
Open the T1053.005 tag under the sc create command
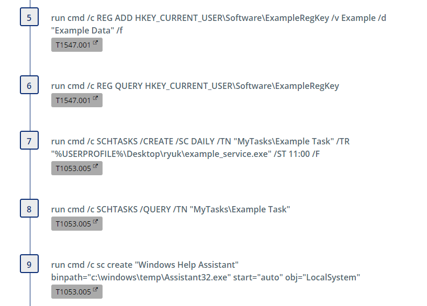(77, 292)
